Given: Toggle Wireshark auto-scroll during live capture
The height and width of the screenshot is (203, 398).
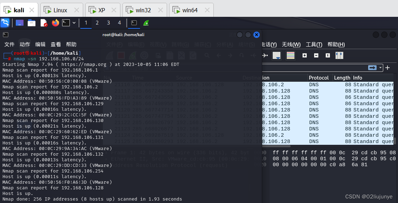Looking at the screenshot, I should pyautogui.click(x=277, y=55).
